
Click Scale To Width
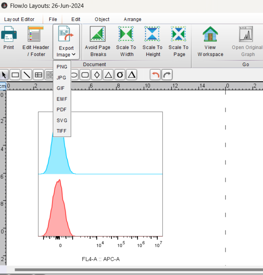coord(126,41)
